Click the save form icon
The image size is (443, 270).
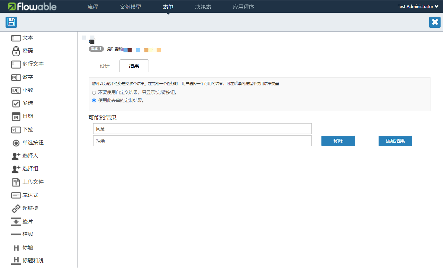11,22
